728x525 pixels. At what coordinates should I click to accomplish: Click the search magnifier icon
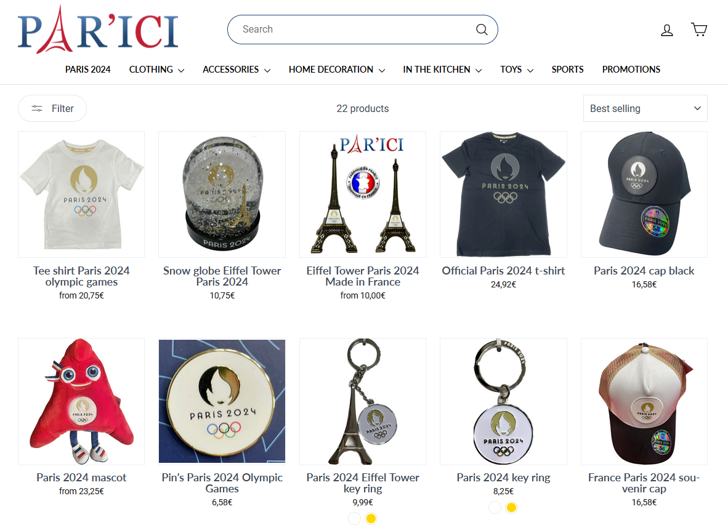482,29
